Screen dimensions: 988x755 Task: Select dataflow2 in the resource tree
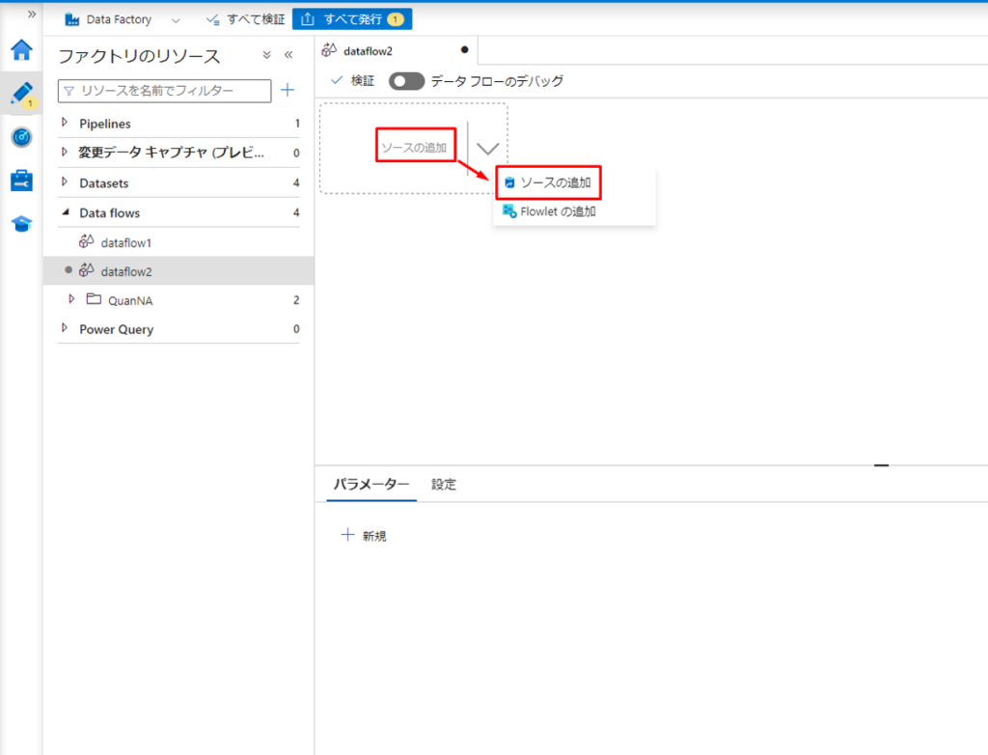pyautogui.click(x=178, y=270)
